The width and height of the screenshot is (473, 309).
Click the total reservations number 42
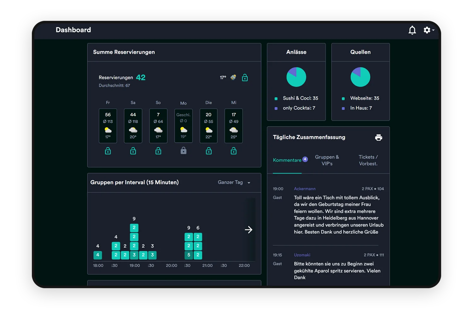[x=141, y=77]
